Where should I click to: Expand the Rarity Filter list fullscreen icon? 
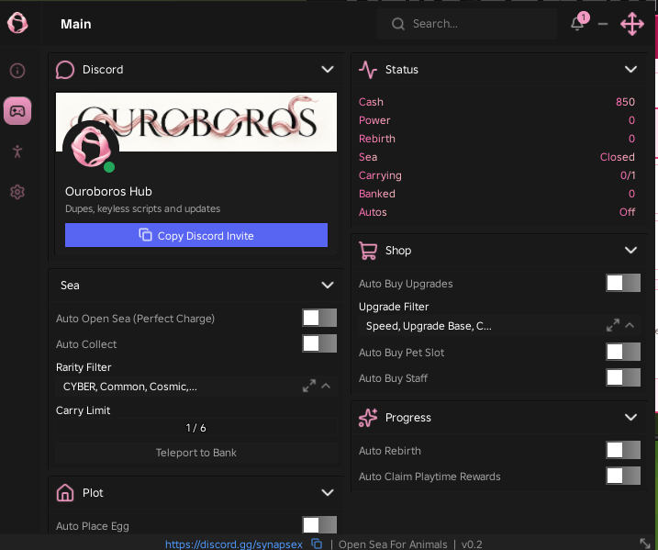coord(309,386)
